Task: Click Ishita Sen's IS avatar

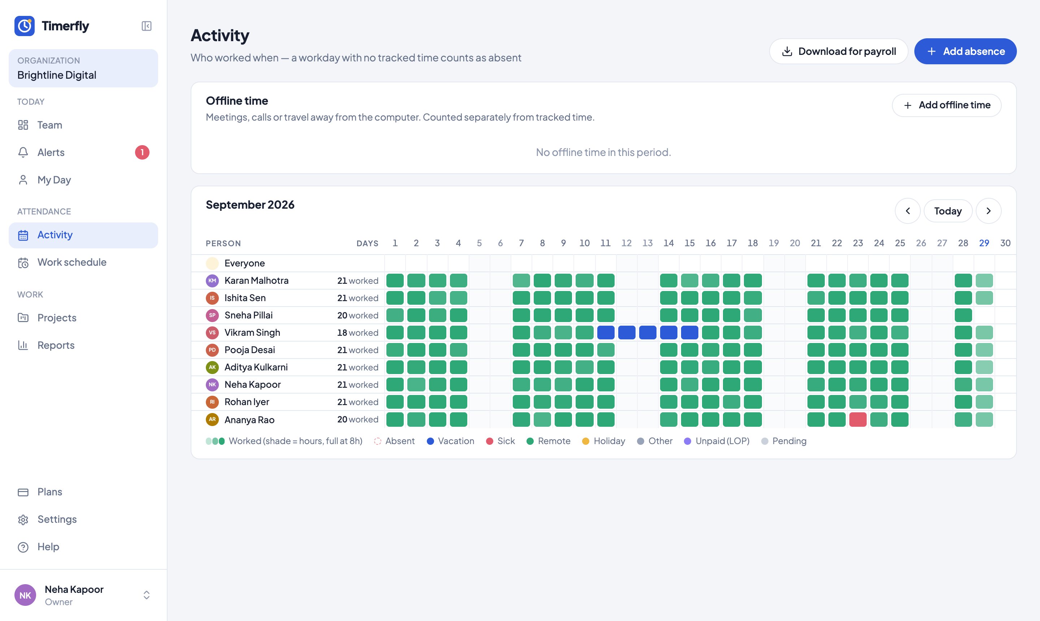Action: tap(212, 298)
